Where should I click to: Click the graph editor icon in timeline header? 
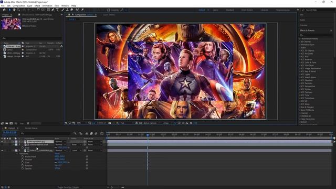(102, 133)
